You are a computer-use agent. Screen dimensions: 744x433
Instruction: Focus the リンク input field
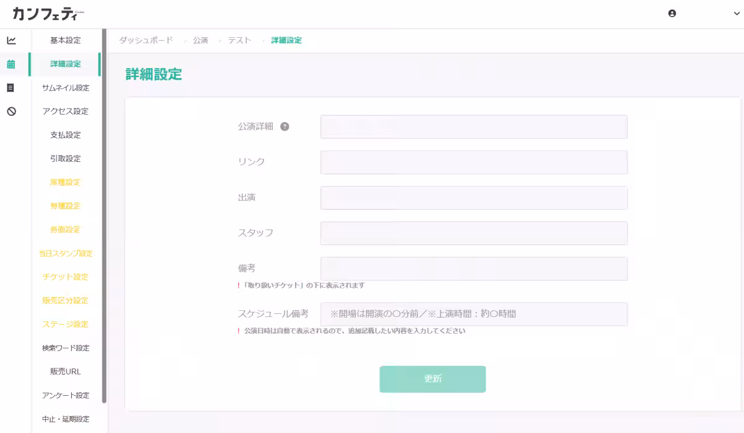(474, 162)
